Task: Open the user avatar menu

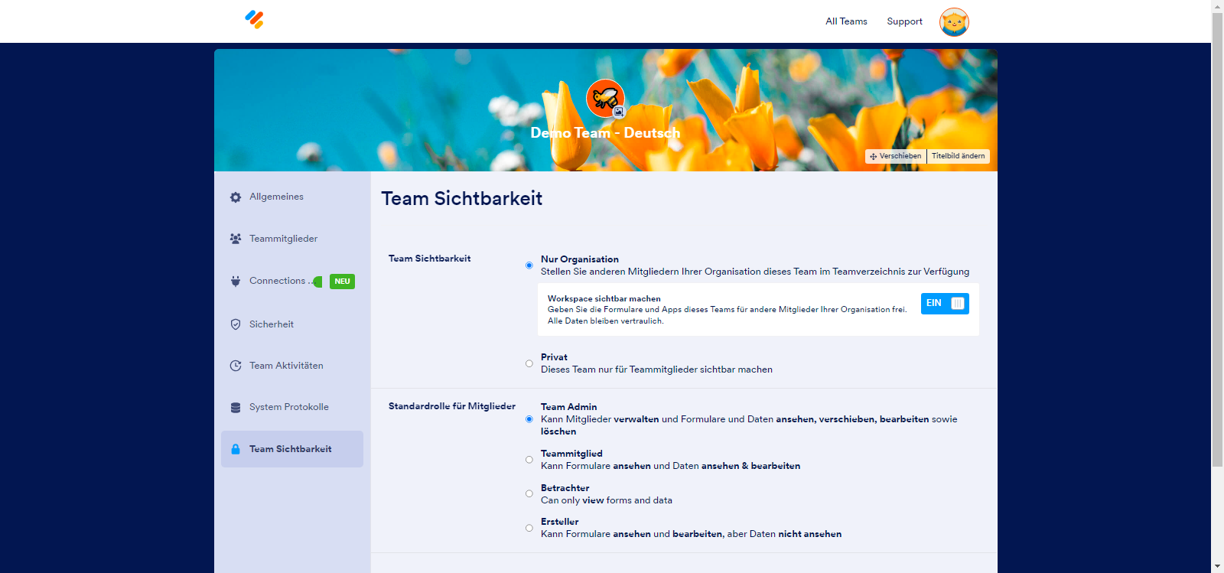Action: tap(954, 22)
